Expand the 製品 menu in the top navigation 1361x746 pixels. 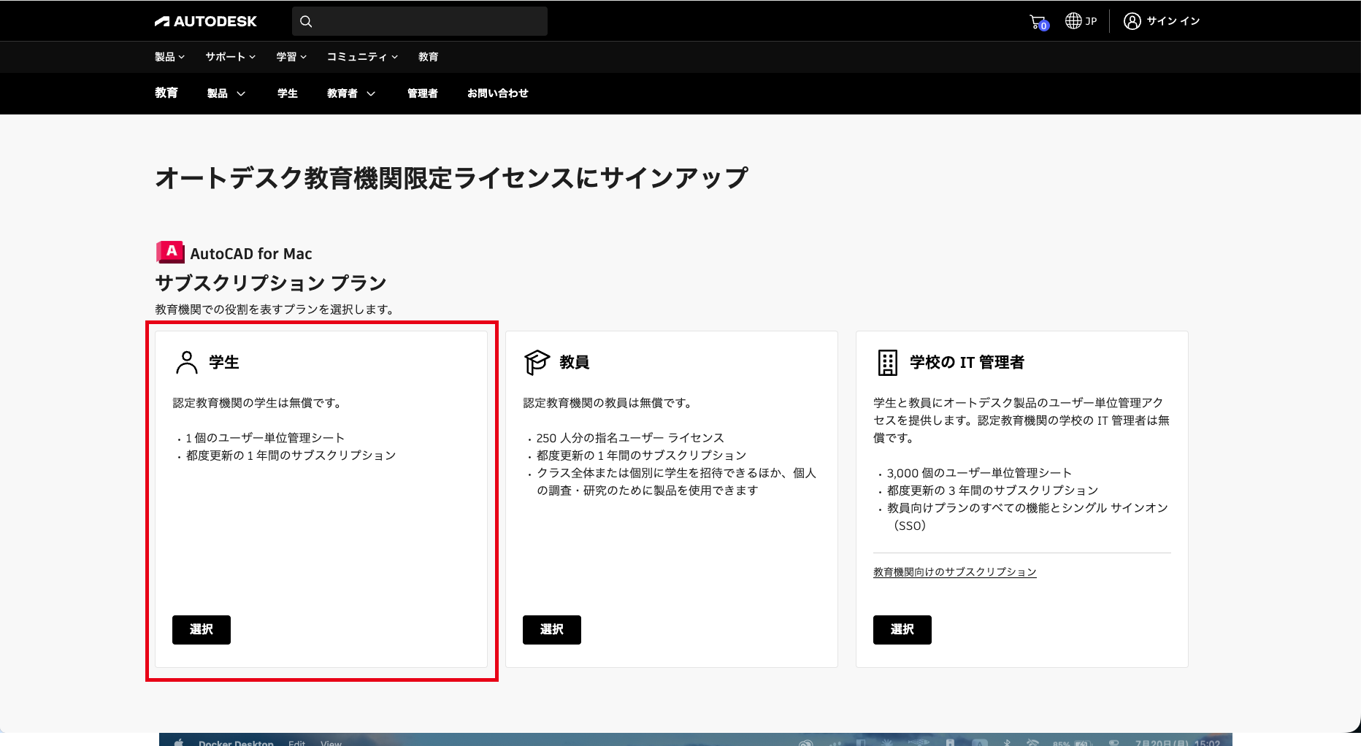169,57
